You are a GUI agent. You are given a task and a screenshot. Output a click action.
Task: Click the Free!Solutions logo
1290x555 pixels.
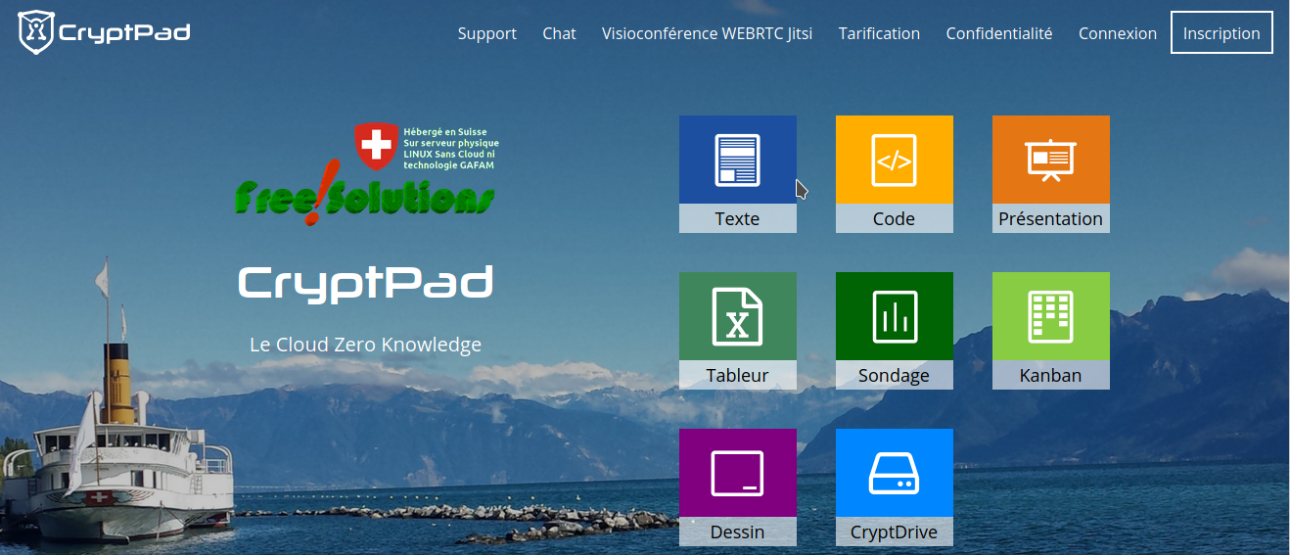point(365,174)
